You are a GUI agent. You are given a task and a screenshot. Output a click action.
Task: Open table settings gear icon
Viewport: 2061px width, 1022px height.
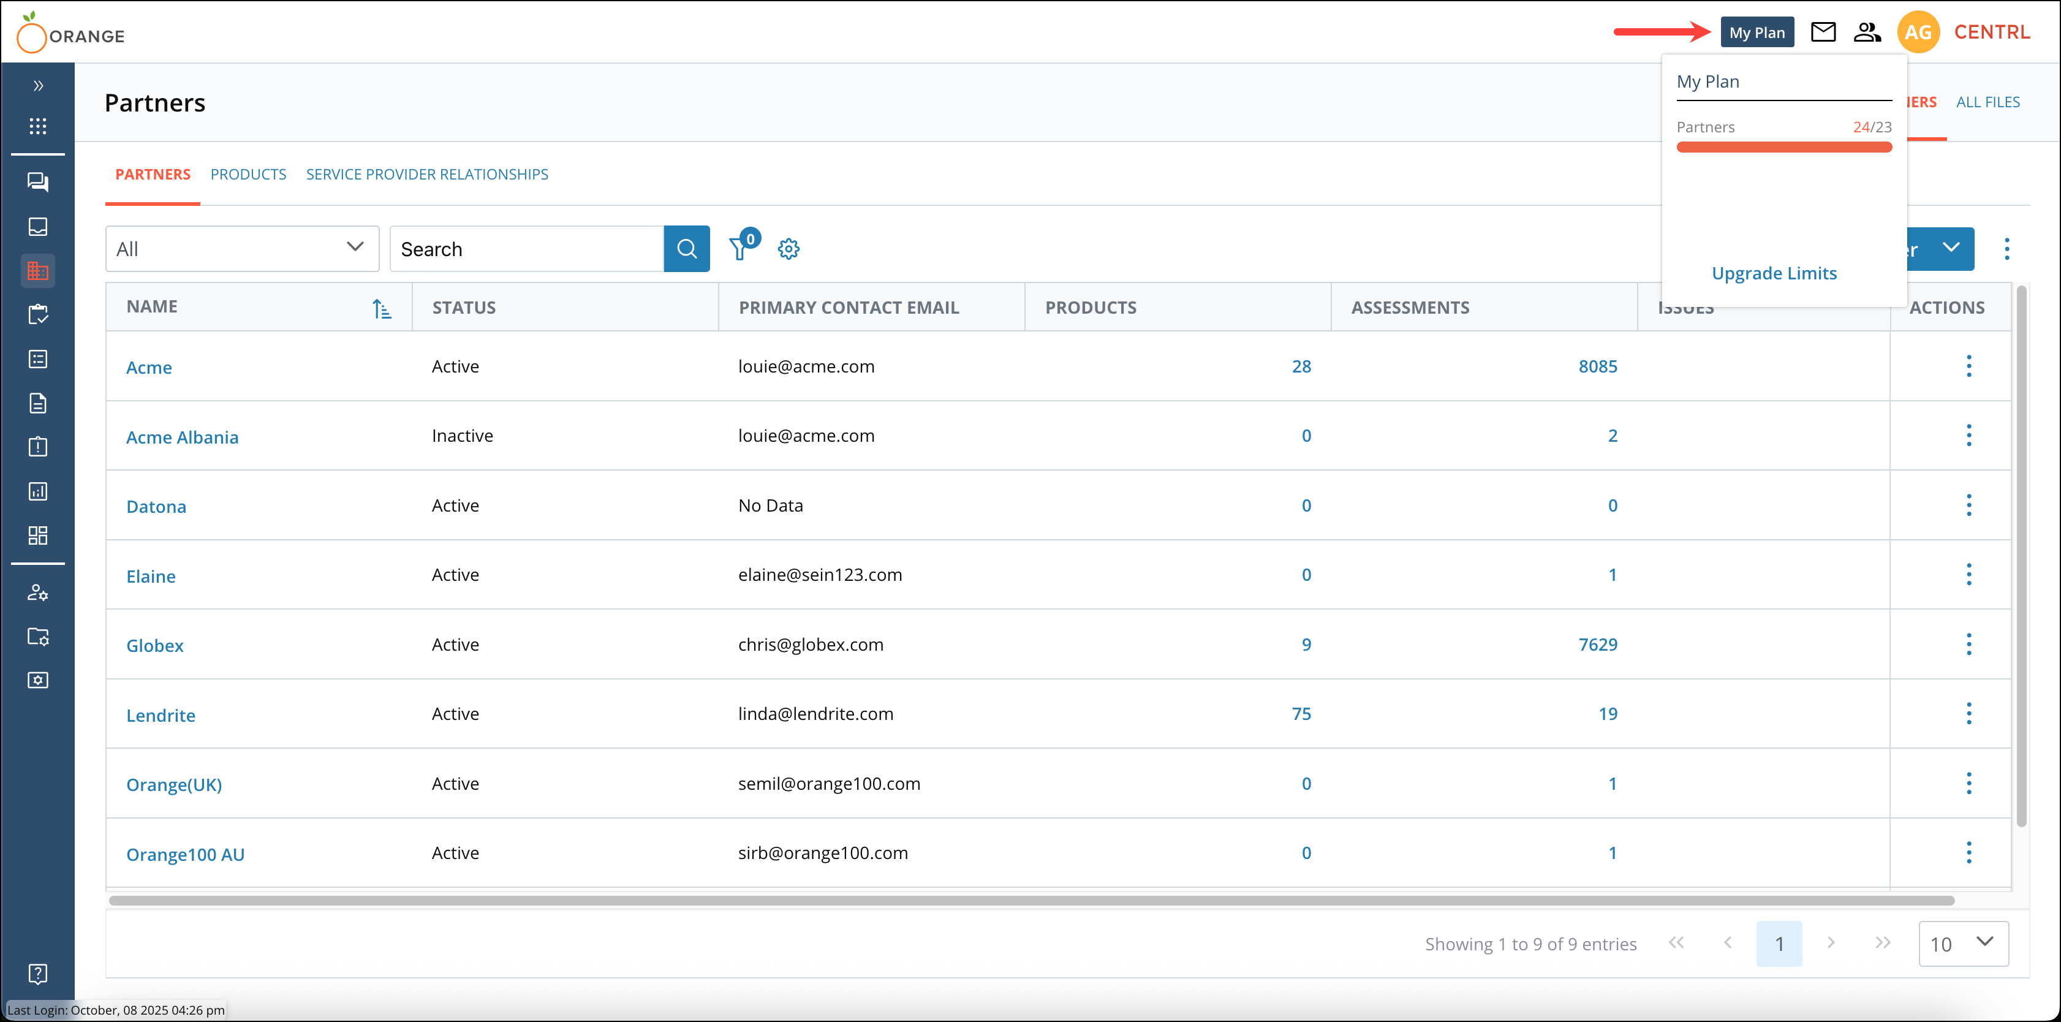788,249
